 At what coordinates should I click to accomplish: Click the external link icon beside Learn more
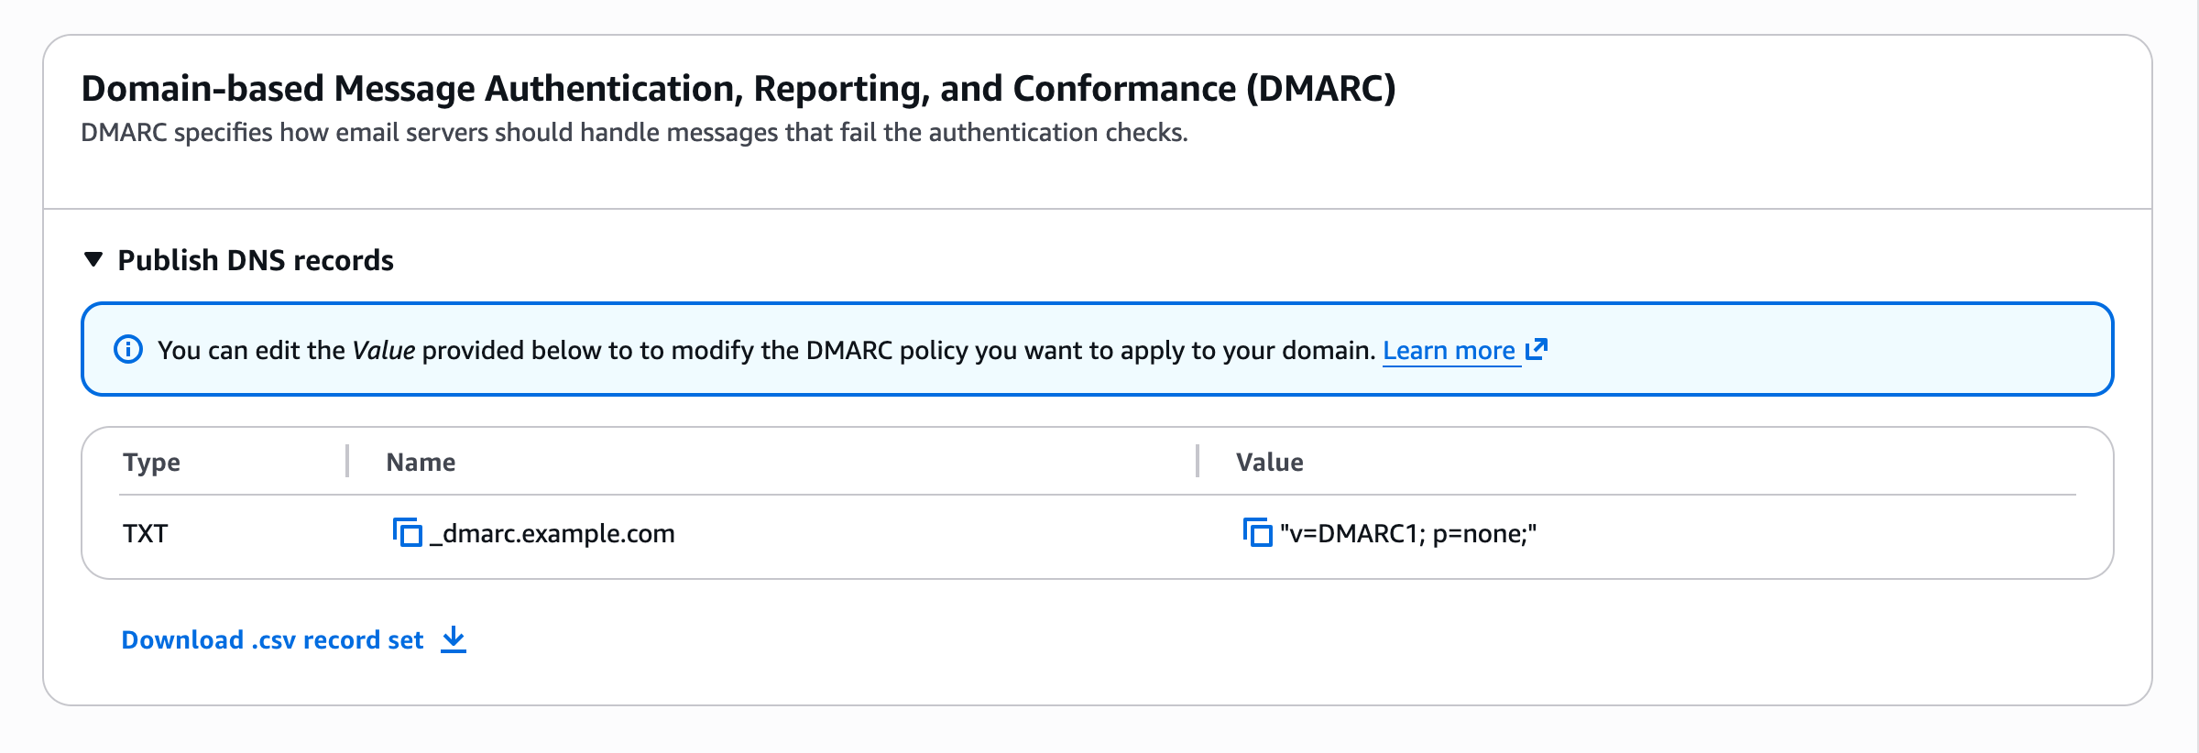click(x=1537, y=349)
